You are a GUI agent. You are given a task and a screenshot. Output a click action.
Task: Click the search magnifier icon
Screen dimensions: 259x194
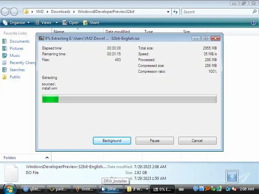[x=254, y=12]
